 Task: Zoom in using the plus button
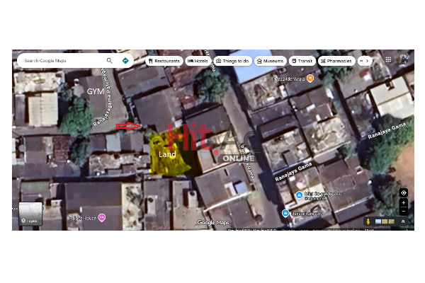404,202
